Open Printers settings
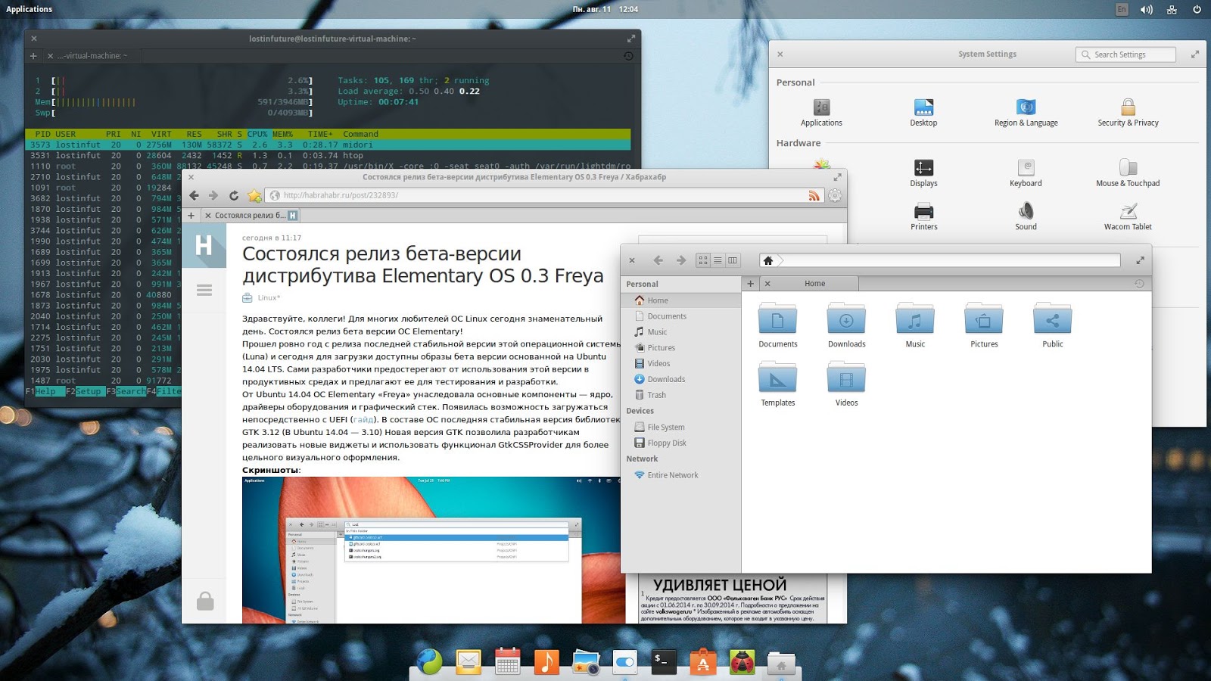Viewport: 1211px width, 681px height. coord(923,216)
